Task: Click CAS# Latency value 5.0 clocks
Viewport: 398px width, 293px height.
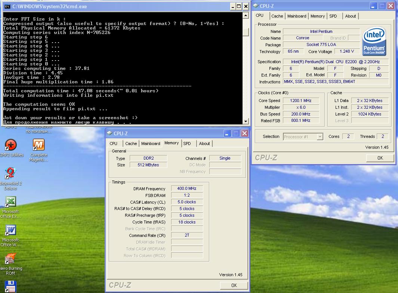Action: click(x=187, y=202)
